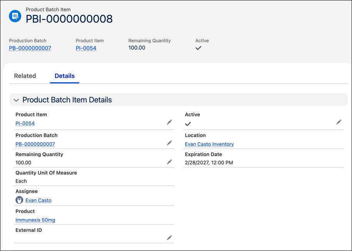Click the Expiration Date label
352x251 pixels.
(204, 154)
